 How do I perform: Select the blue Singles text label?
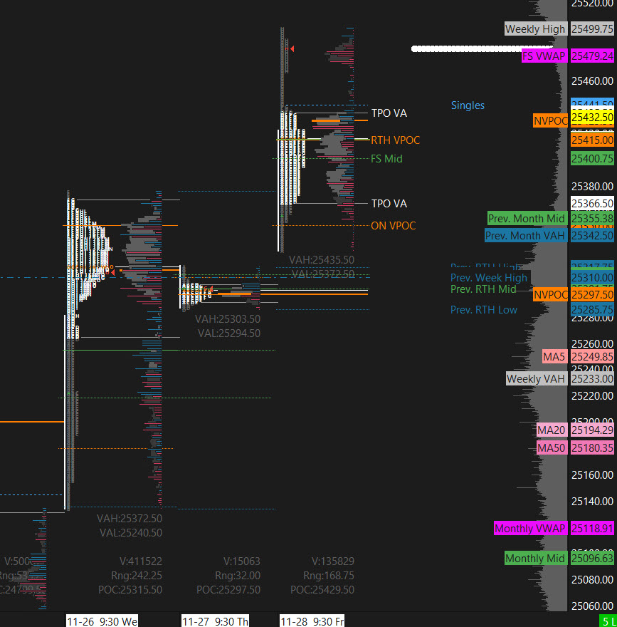[468, 105]
